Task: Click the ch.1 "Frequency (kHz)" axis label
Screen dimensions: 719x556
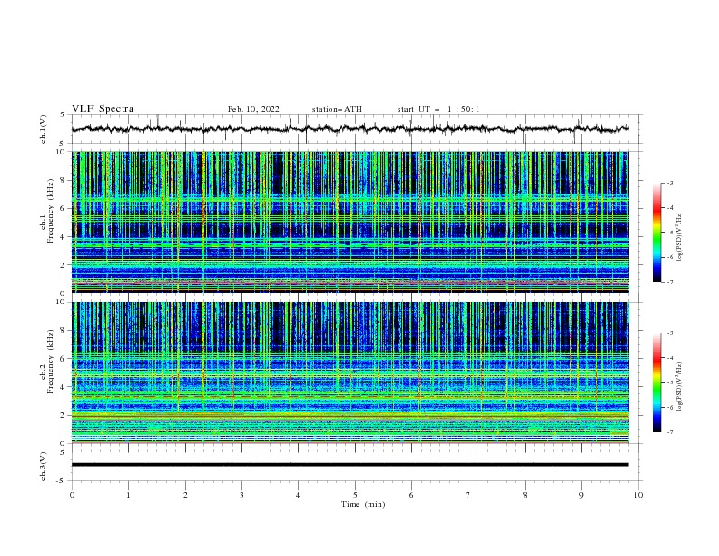Action: click(50, 211)
